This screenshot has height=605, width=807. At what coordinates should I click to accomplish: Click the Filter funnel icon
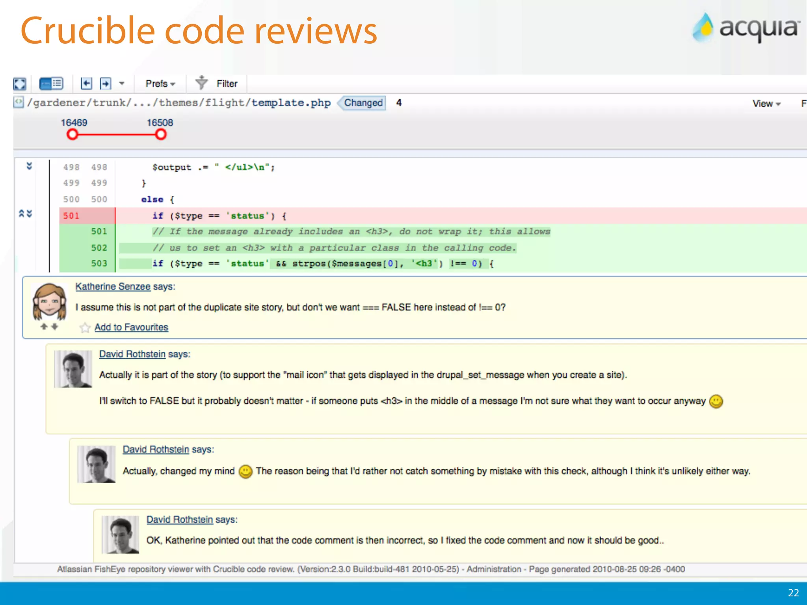(x=201, y=82)
